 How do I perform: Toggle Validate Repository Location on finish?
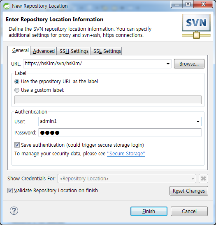pos(10,191)
